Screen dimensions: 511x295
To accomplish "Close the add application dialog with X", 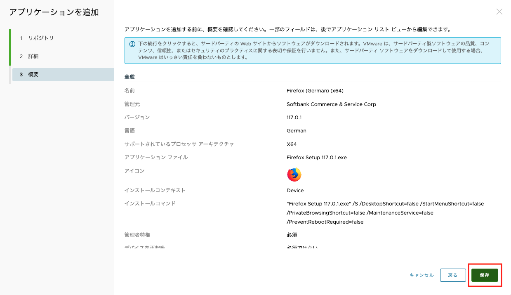I will pos(499,12).
